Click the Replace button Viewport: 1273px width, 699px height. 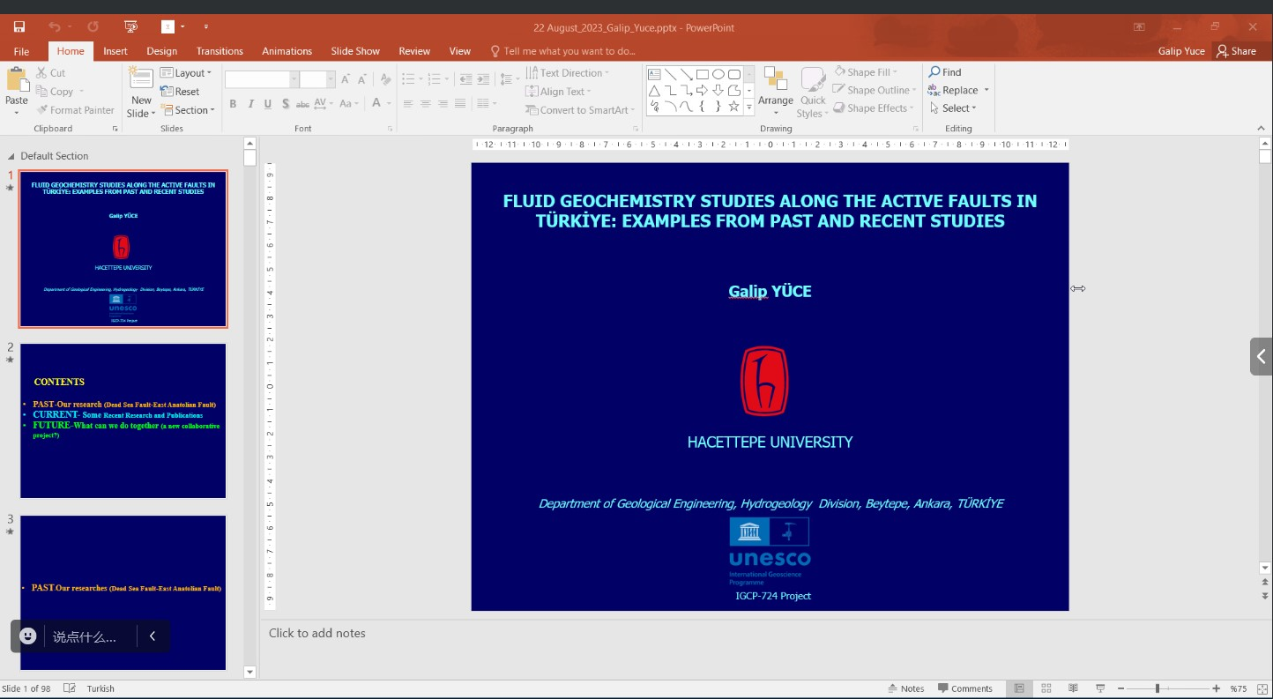point(959,90)
